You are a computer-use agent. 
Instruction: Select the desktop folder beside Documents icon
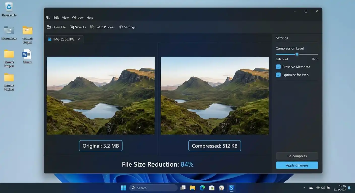pyautogui.click(x=27, y=30)
